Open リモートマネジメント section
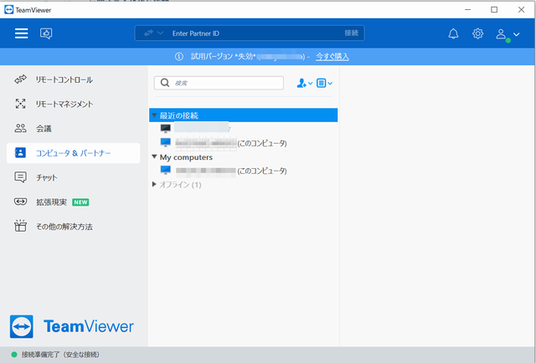The height and width of the screenshot is (363, 536). click(x=73, y=105)
